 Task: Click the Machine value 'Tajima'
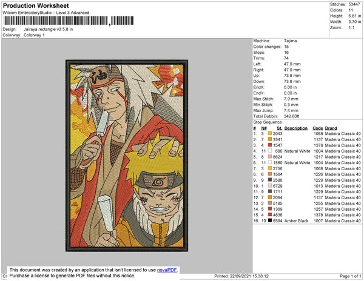pos(290,41)
